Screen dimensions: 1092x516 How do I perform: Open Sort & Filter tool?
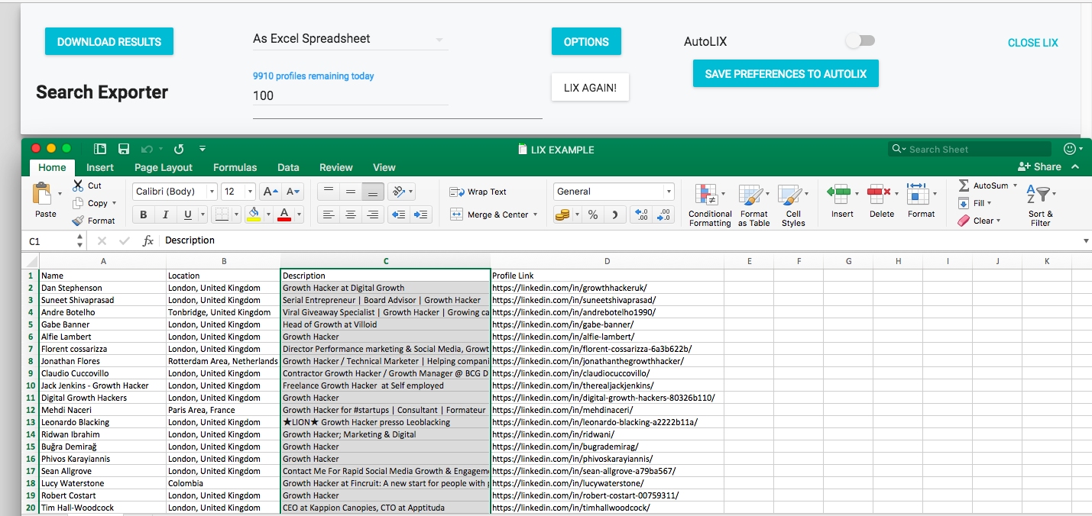pos(1039,195)
